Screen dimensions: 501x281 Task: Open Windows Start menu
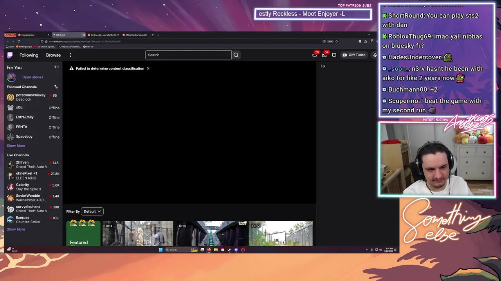pos(160,250)
